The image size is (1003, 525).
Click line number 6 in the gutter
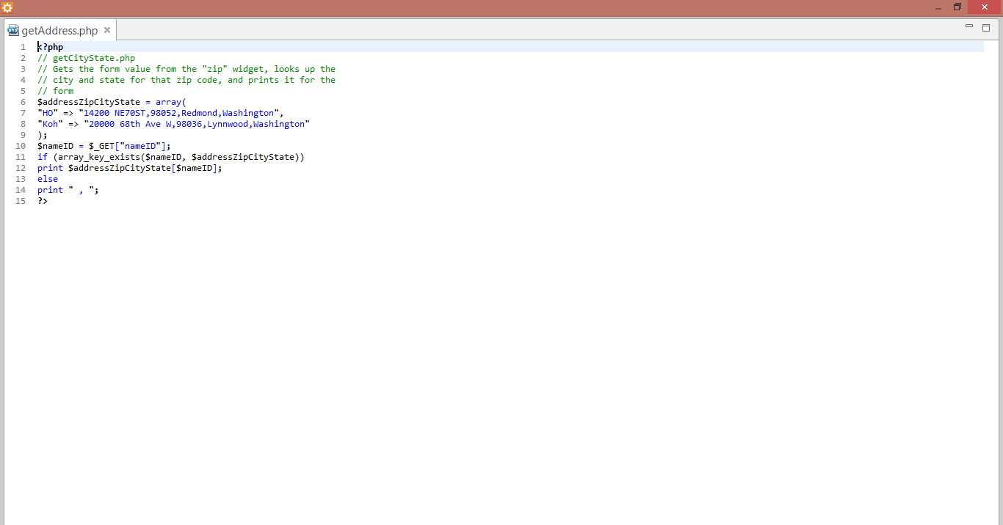[23, 102]
